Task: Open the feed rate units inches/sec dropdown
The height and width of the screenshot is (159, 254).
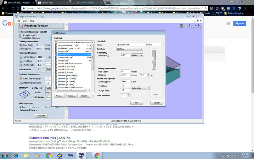Action: click(x=140, y=88)
